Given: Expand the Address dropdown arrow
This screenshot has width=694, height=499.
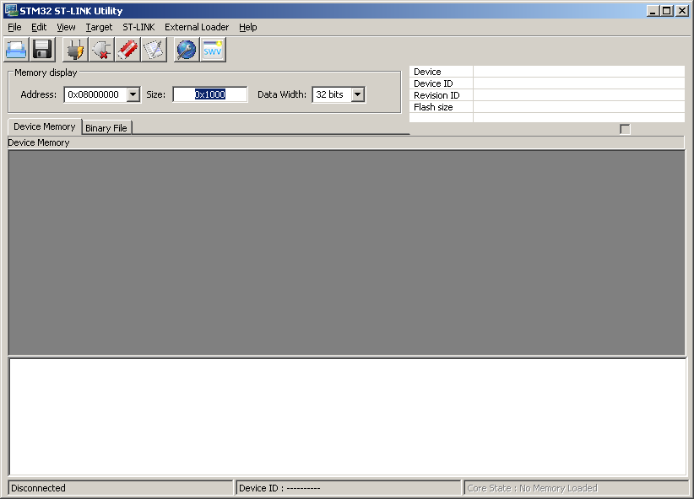Looking at the screenshot, I should 133,94.
